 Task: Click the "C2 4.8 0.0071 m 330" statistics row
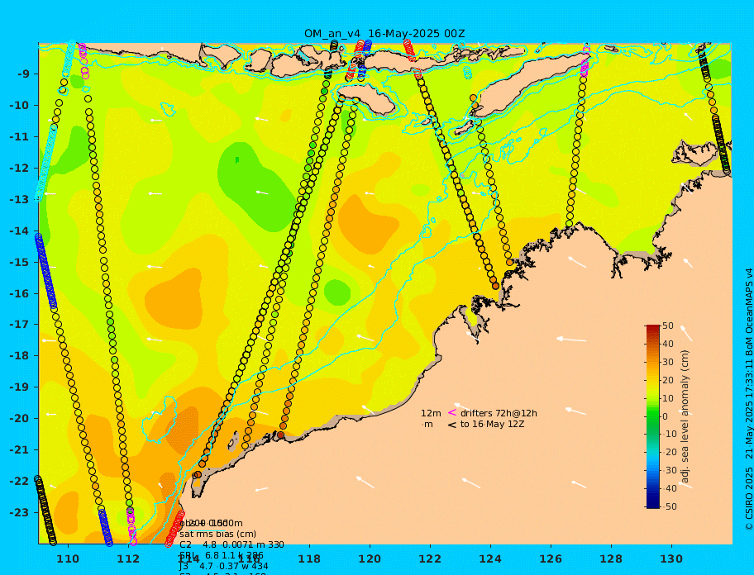pos(231,544)
